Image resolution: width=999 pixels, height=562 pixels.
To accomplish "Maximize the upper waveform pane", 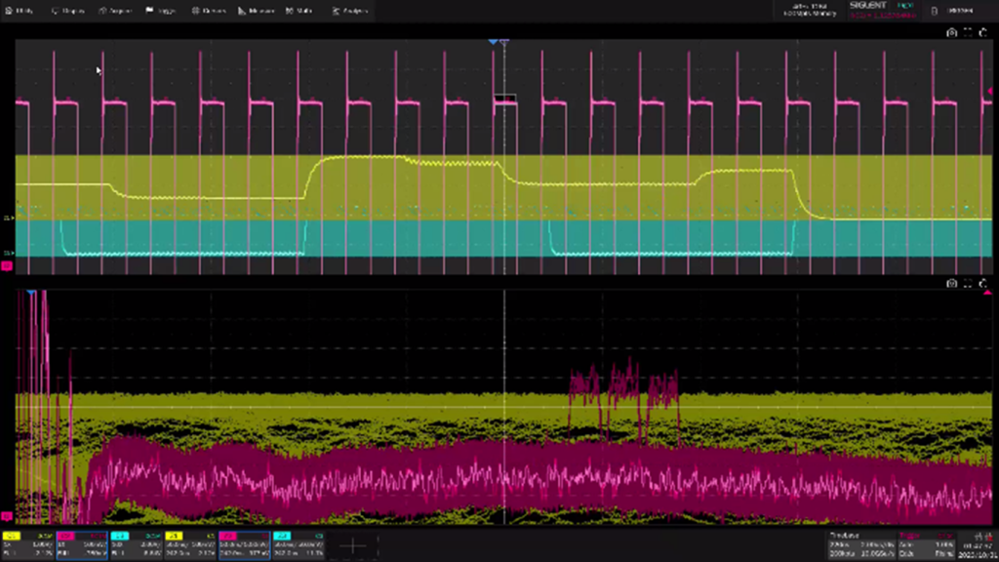I will point(968,32).
